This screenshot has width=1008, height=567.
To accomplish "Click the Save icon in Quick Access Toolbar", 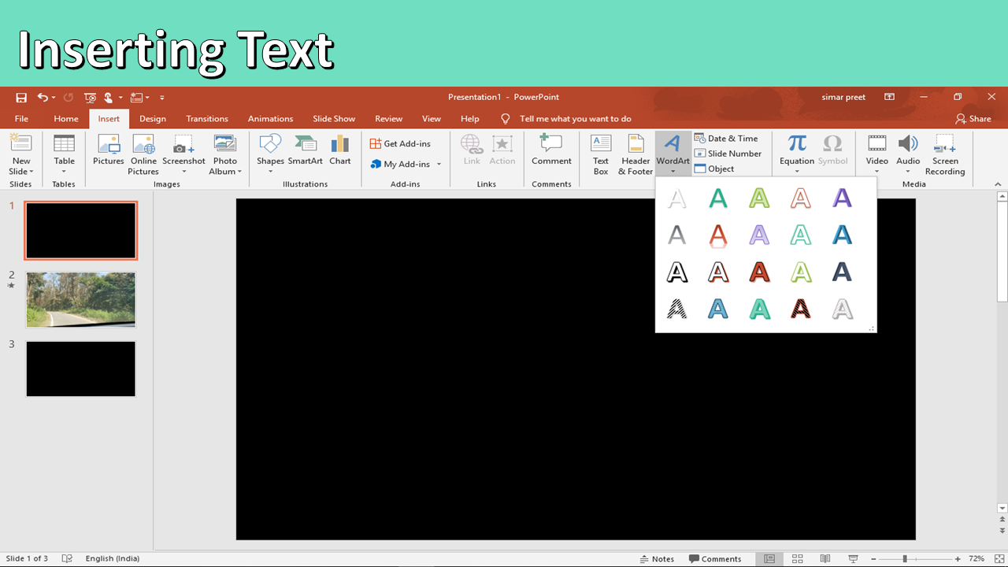I will click(21, 98).
